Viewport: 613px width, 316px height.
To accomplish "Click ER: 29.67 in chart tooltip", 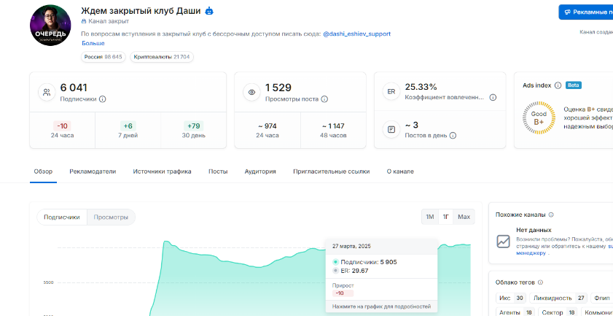I will click(x=351, y=271).
